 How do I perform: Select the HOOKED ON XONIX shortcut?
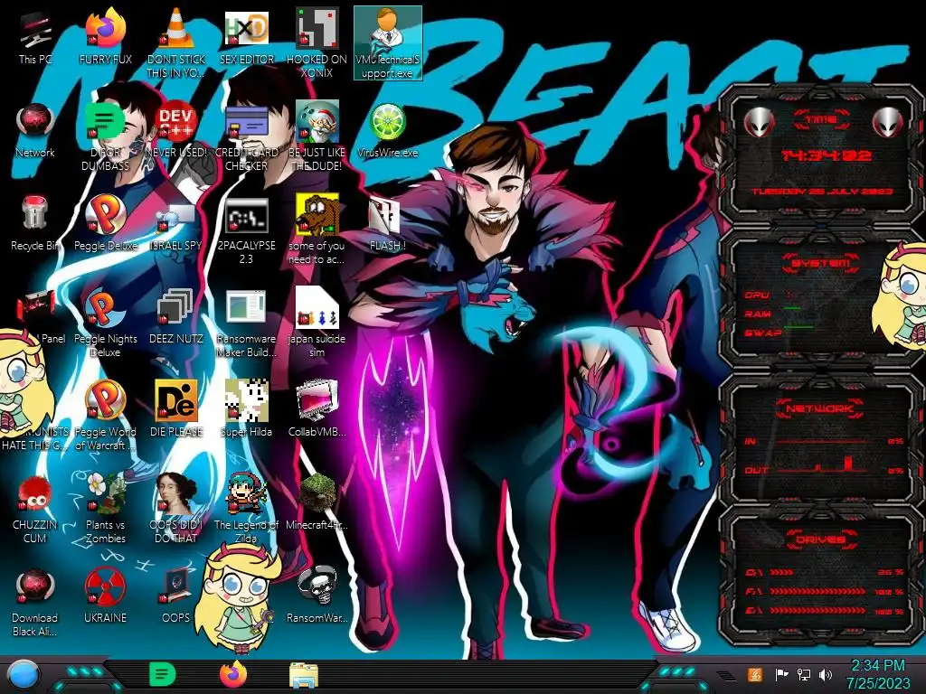(317, 44)
